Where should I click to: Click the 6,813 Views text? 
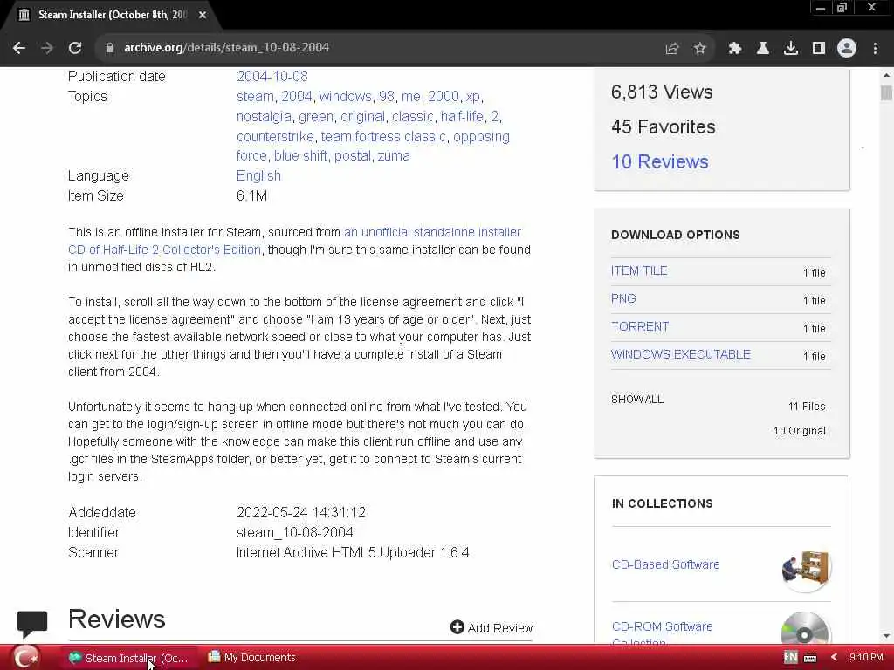[x=662, y=92]
